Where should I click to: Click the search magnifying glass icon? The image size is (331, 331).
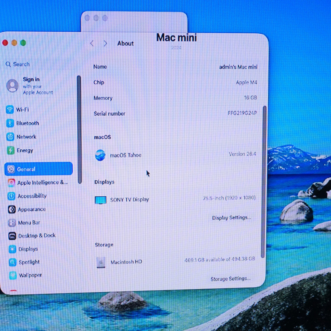click(8, 64)
